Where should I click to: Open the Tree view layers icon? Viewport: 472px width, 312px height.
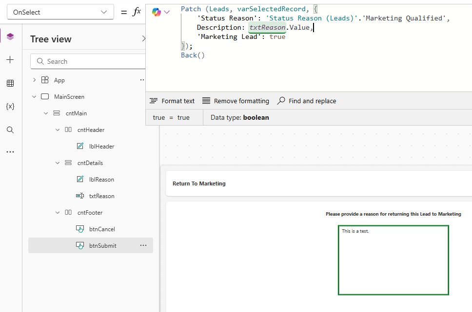(x=10, y=37)
